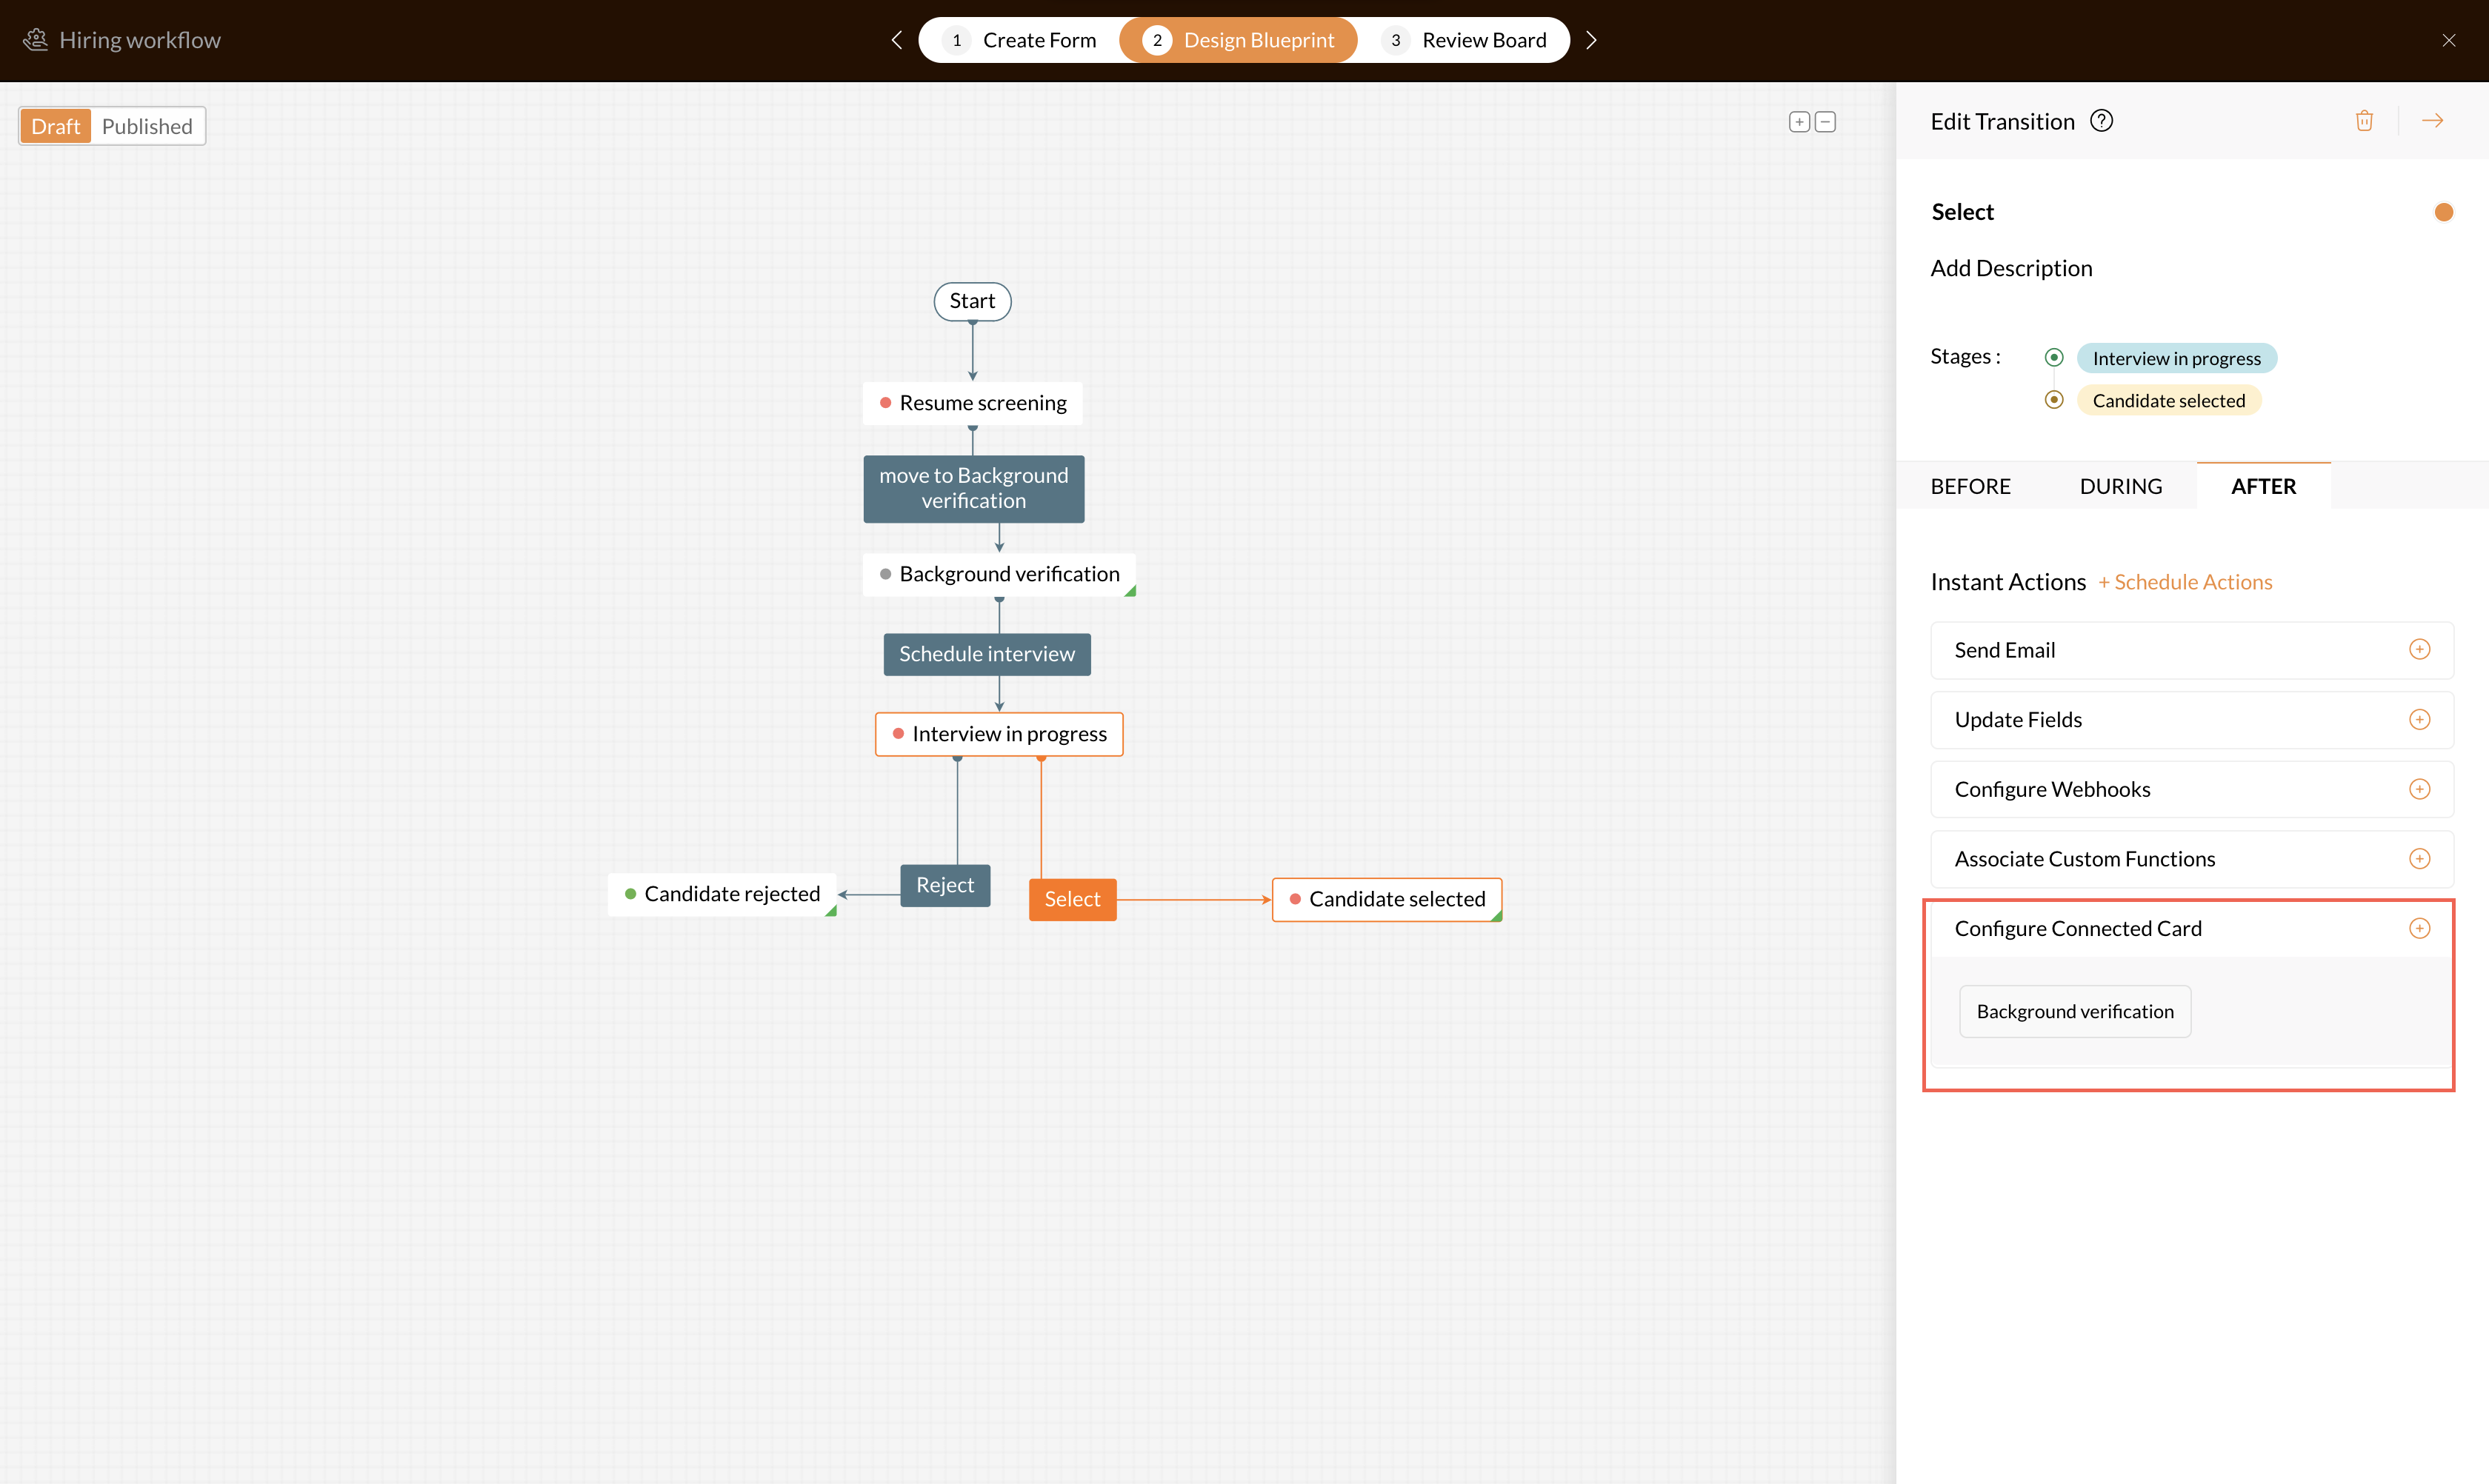
Task: Add a Configure Webhooks action
Action: click(x=2419, y=789)
